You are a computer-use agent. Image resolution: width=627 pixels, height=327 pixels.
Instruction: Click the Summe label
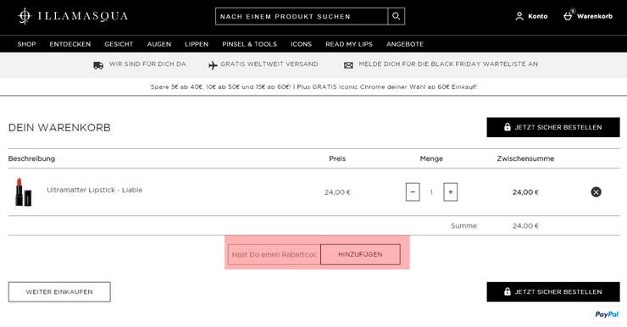tap(464, 226)
